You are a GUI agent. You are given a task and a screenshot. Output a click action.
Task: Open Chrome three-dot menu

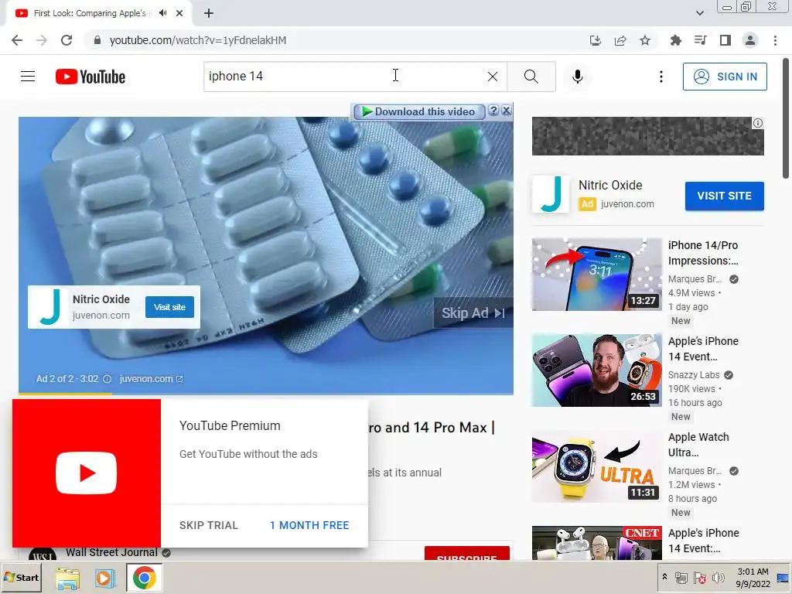775,40
